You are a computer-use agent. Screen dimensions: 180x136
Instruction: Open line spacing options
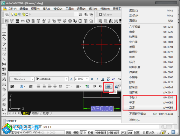click(69, 86)
